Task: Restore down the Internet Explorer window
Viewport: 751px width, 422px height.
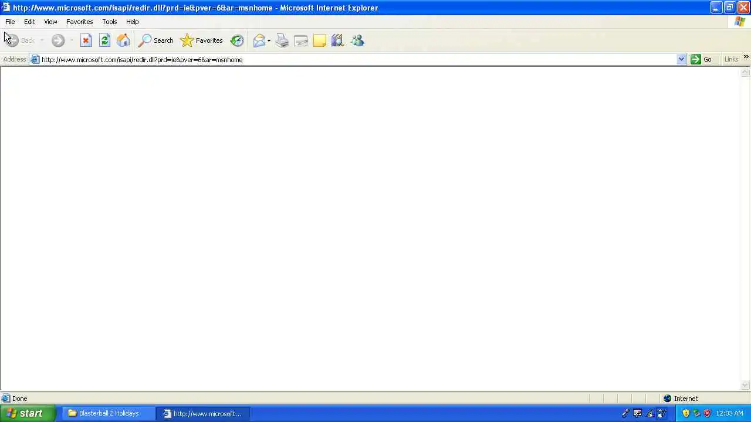Action: [729, 8]
